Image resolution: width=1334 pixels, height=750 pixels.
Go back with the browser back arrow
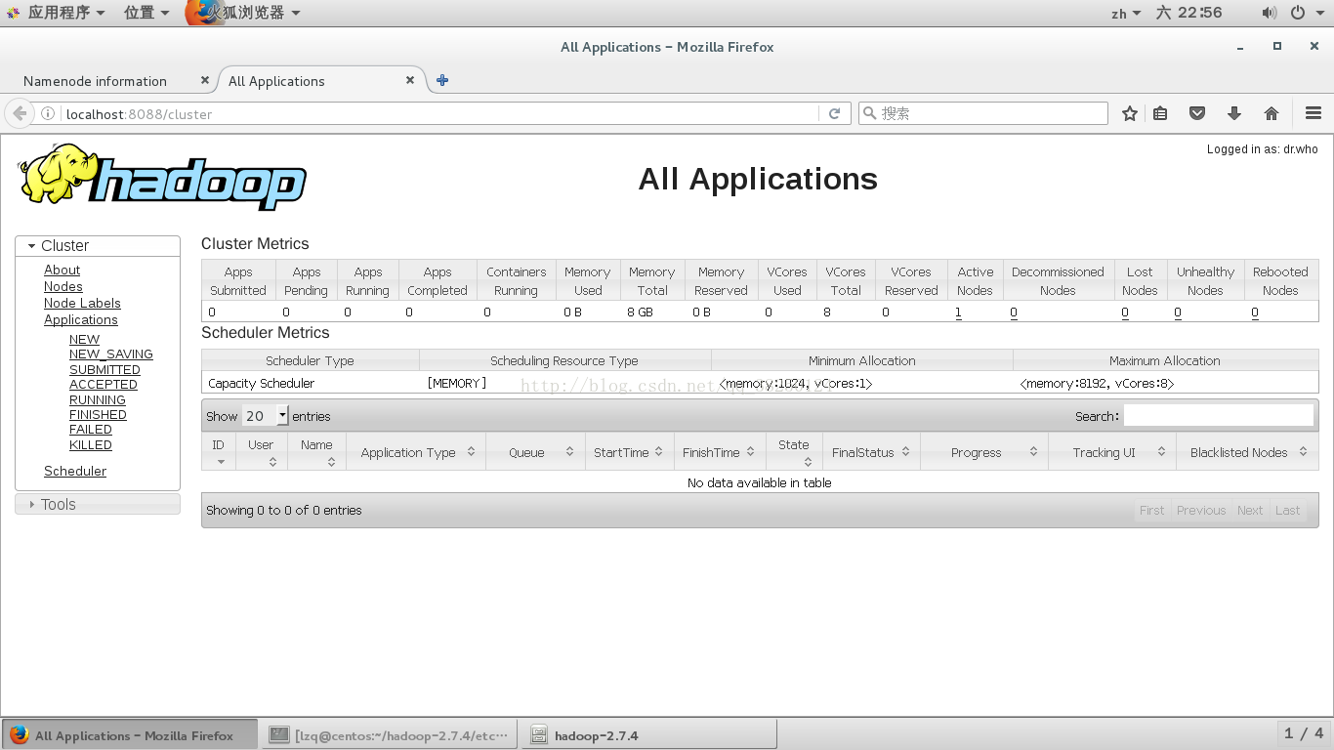pos(20,113)
